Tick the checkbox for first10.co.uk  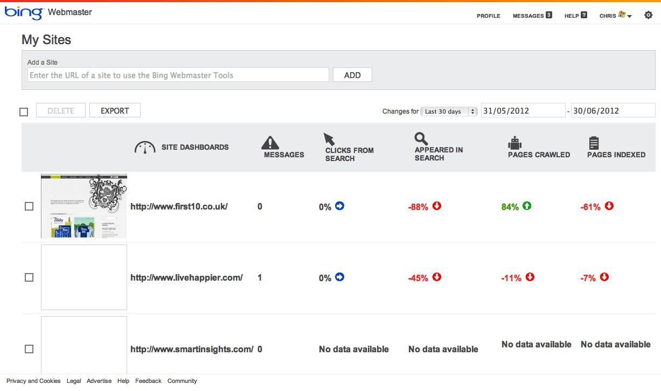(x=29, y=206)
